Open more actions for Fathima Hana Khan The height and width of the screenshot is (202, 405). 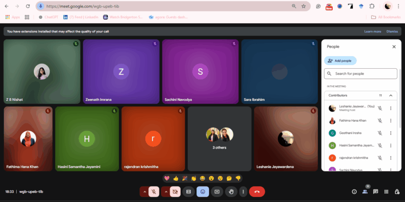pyautogui.click(x=390, y=121)
